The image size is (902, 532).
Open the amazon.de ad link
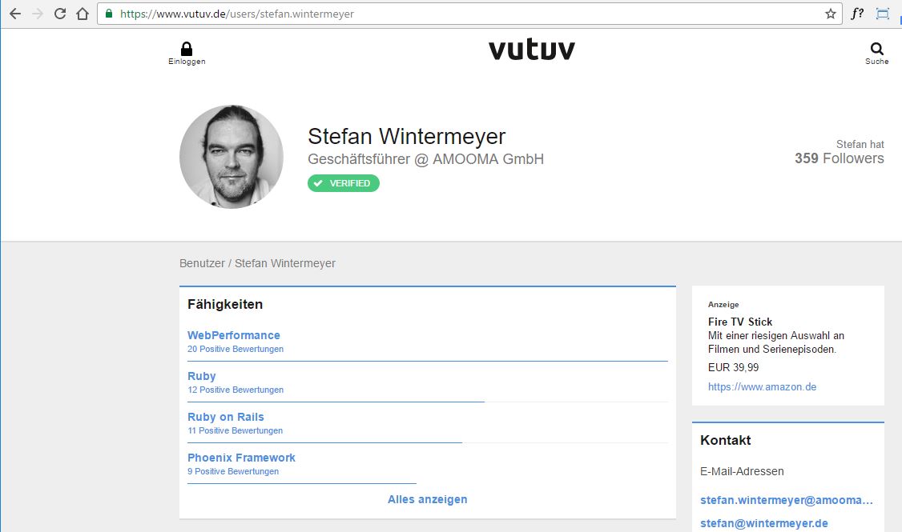click(762, 386)
